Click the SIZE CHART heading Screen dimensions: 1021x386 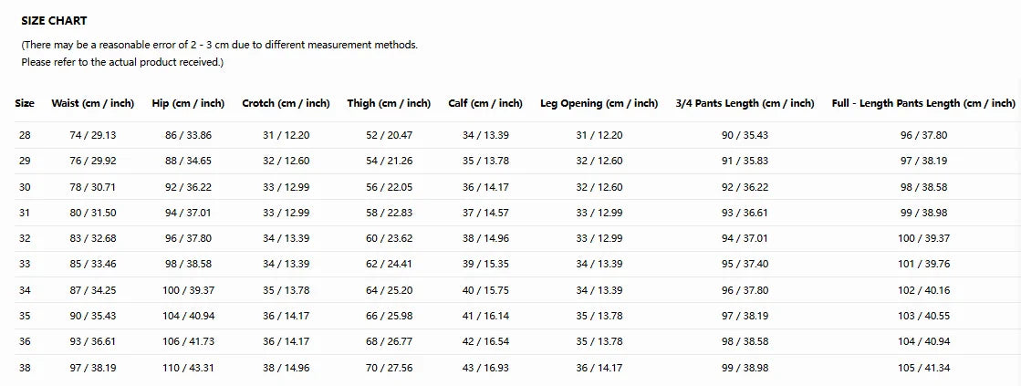[54, 21]
